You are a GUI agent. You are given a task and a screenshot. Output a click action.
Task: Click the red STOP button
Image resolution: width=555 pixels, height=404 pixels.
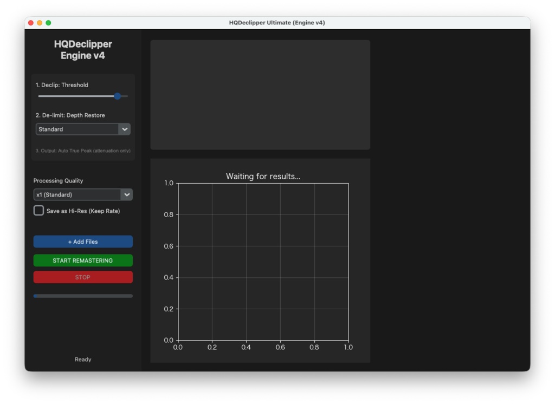pos(83,277)
